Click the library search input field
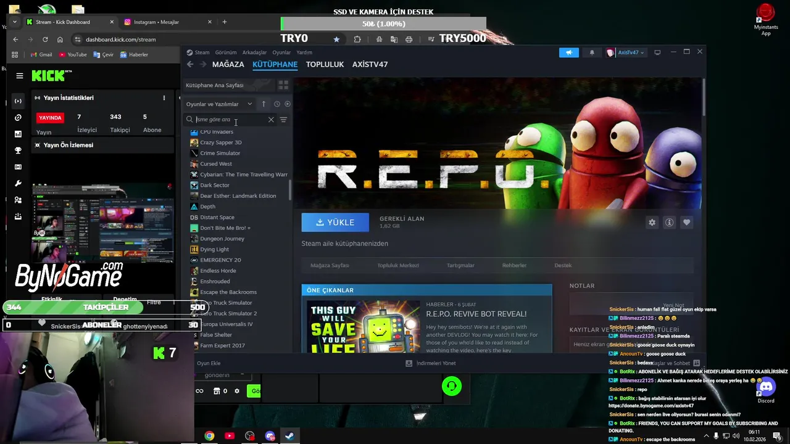The width and height of the screenshot is (790, 444). coord(230,120)
